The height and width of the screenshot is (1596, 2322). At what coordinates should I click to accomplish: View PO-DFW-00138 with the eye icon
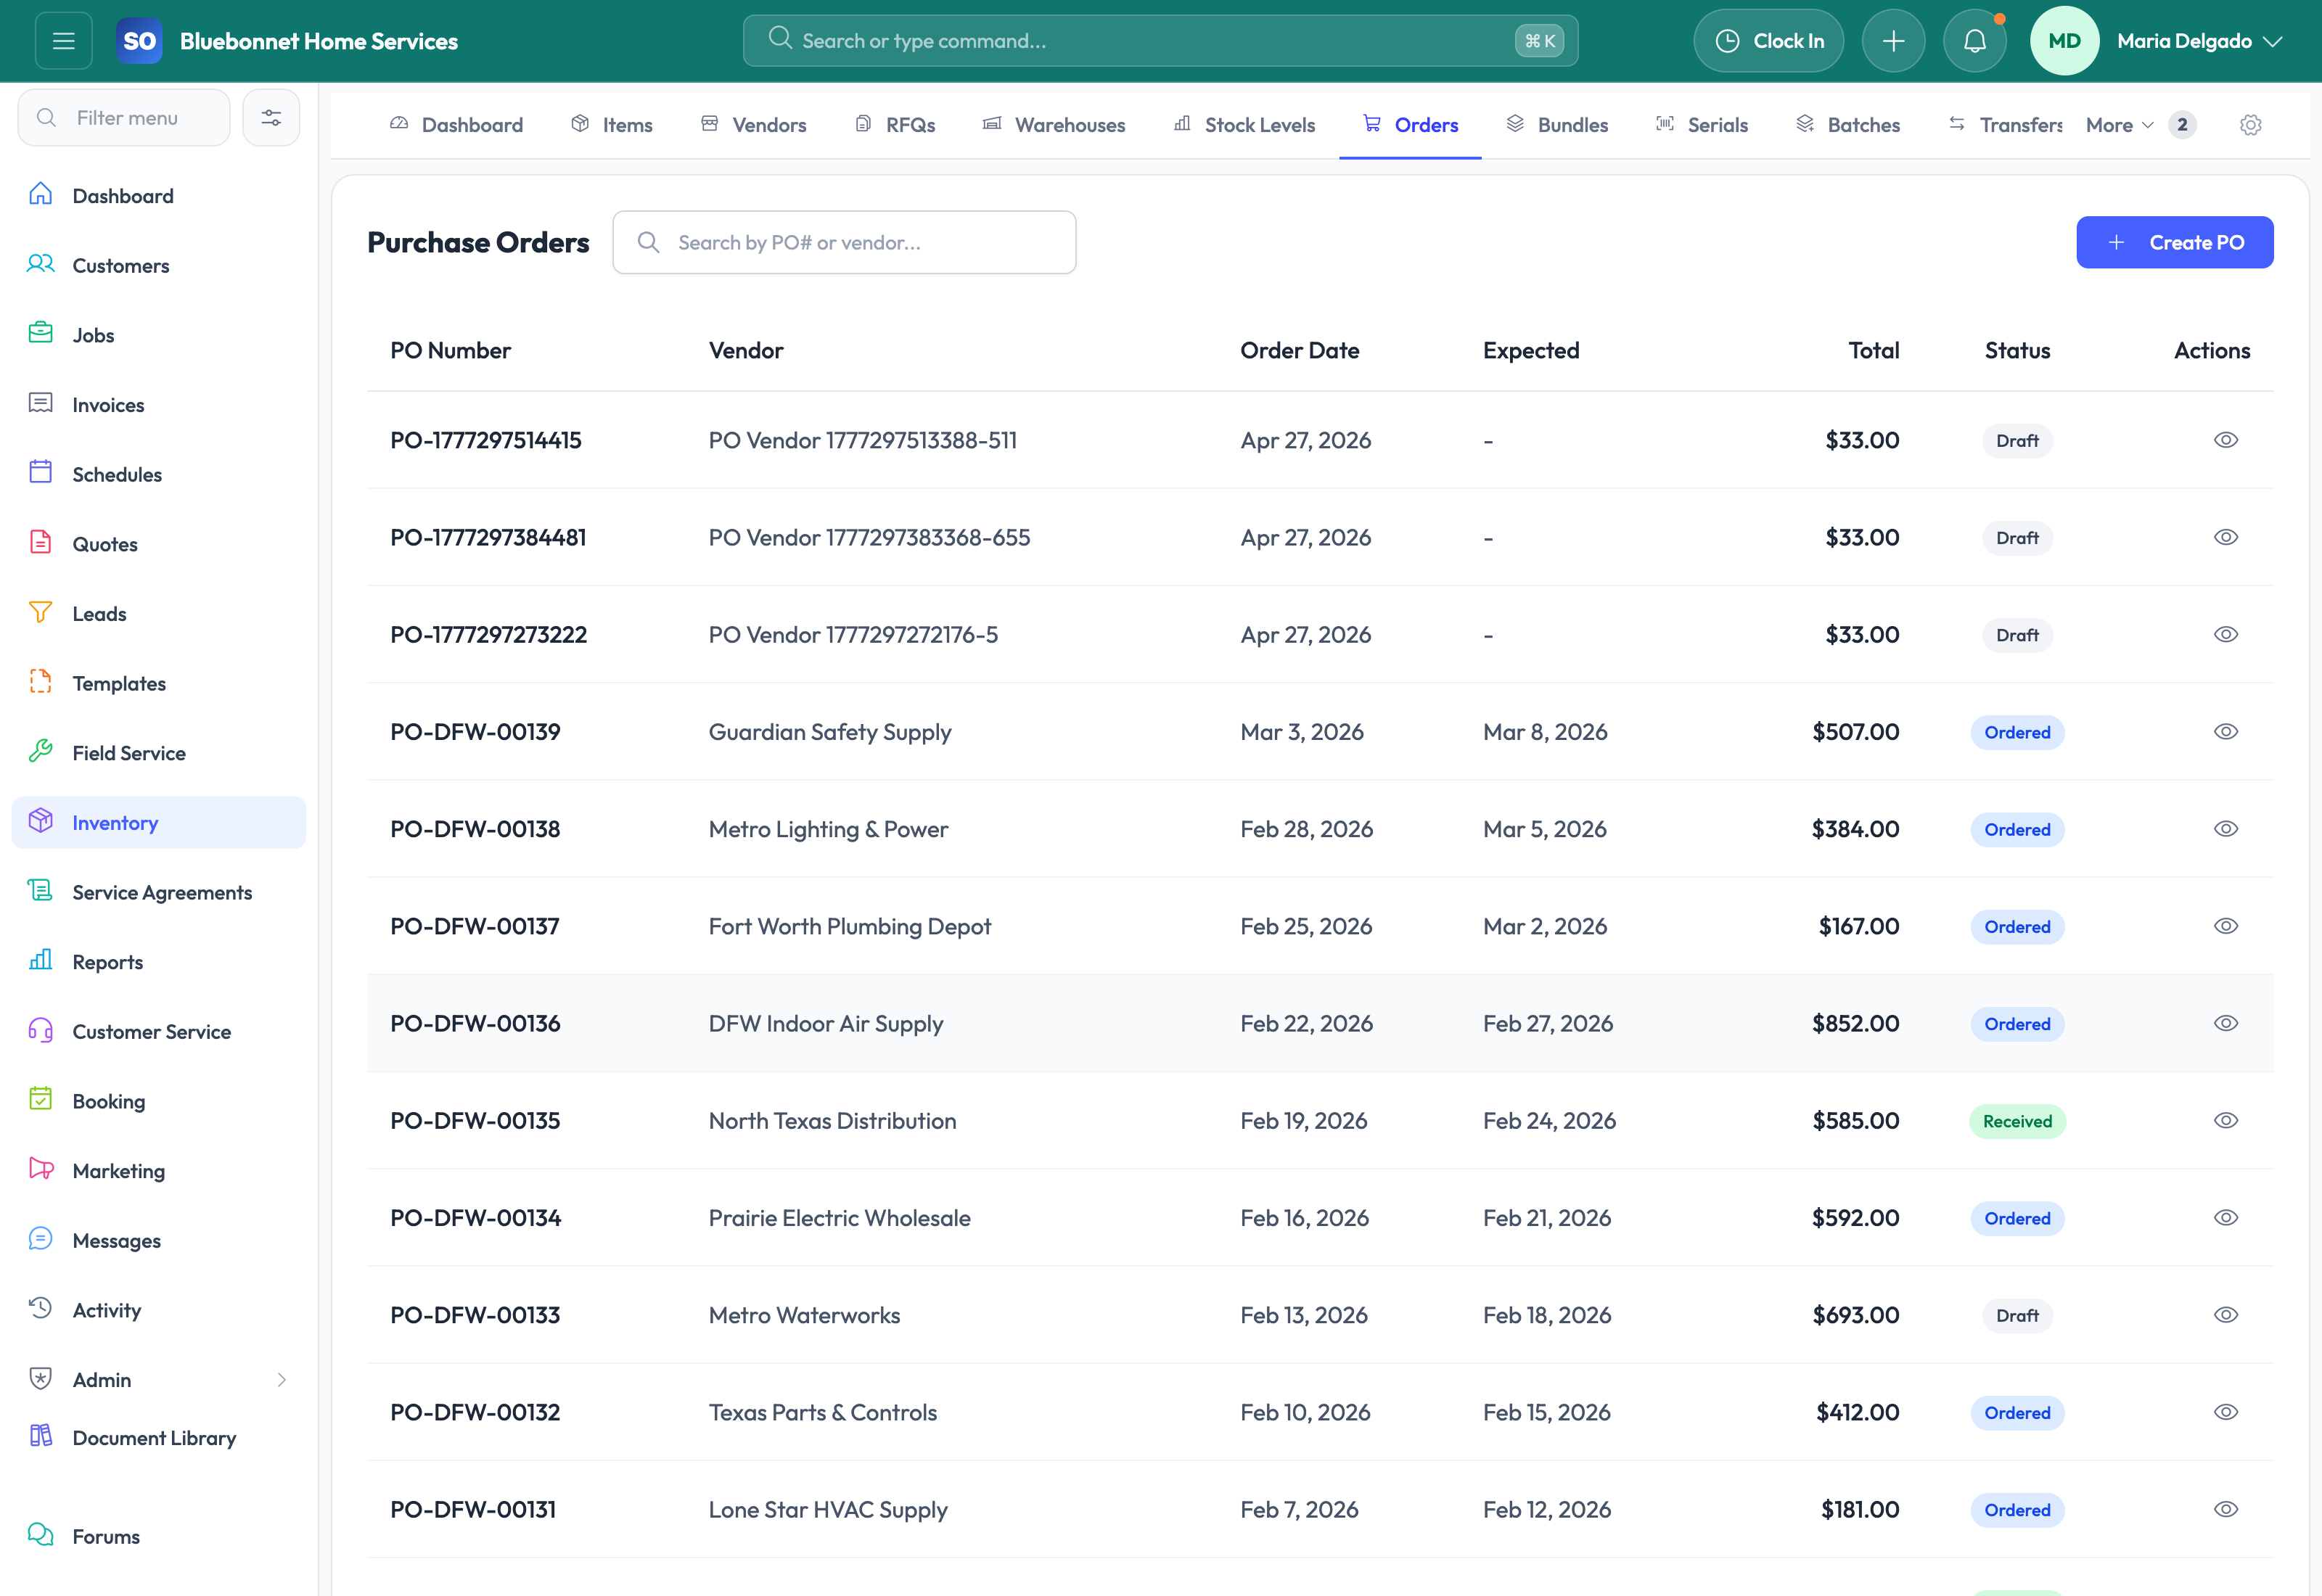(x=2225, y=829)
